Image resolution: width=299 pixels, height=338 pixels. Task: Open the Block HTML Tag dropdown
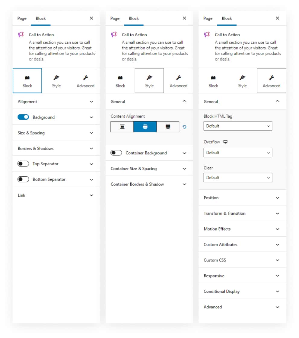[238, 126]
